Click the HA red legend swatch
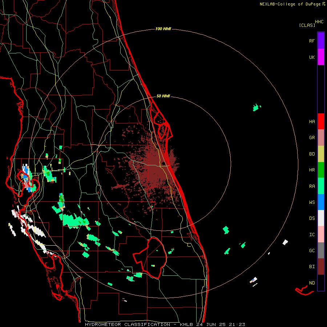 (321, 121)
